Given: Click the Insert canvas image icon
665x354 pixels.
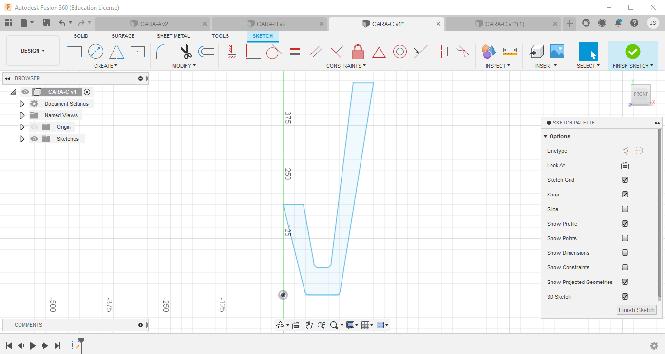Looking at the screenshot, I should pyautogui.click(x=557, y=51).
